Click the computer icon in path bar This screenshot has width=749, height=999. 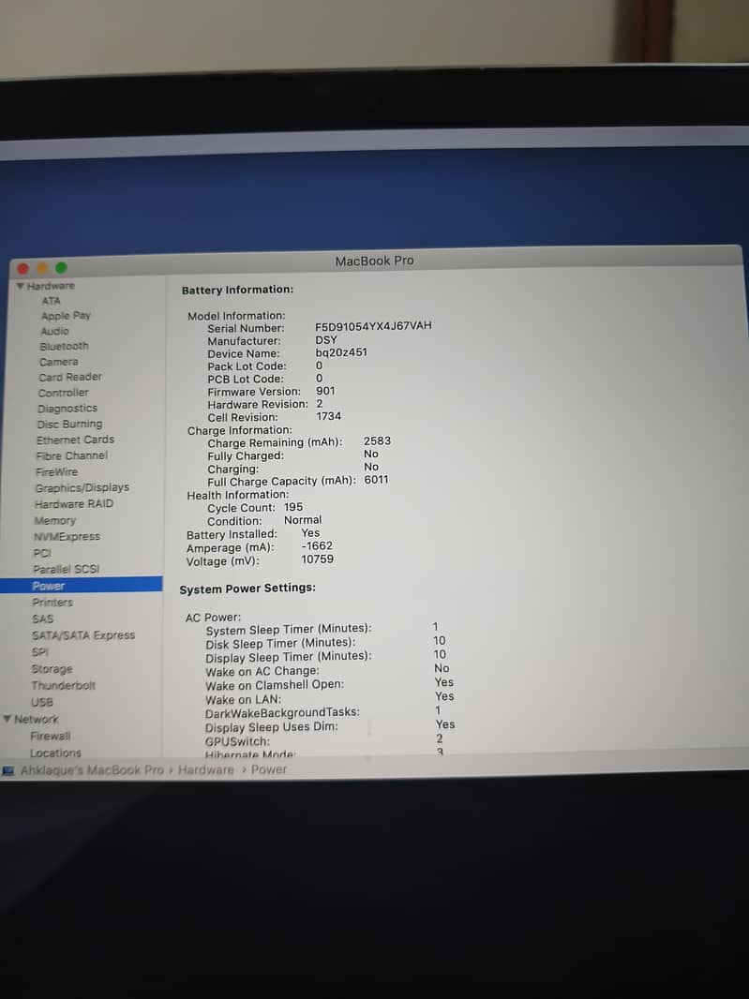coord(8,771)
